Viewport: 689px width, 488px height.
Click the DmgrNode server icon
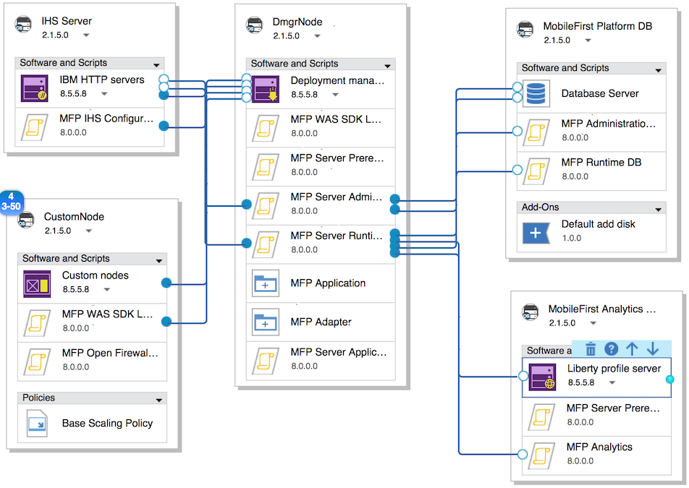[255, 25]
